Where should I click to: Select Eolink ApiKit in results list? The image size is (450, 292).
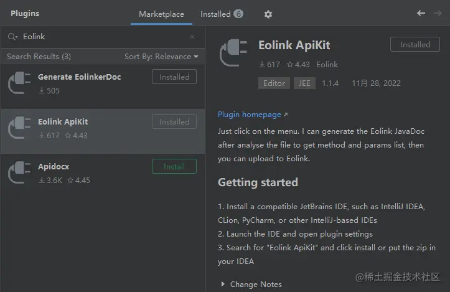click(x=103, y=131)
